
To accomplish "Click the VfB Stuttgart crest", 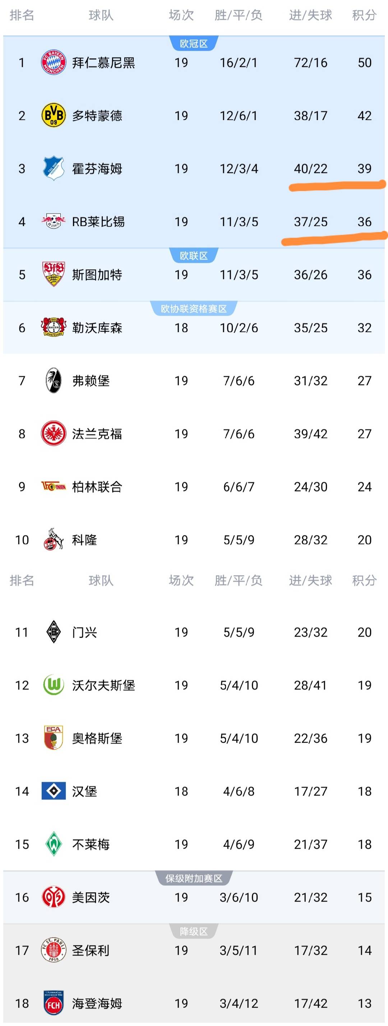I will pyautogui.click(x=53, y=274).
